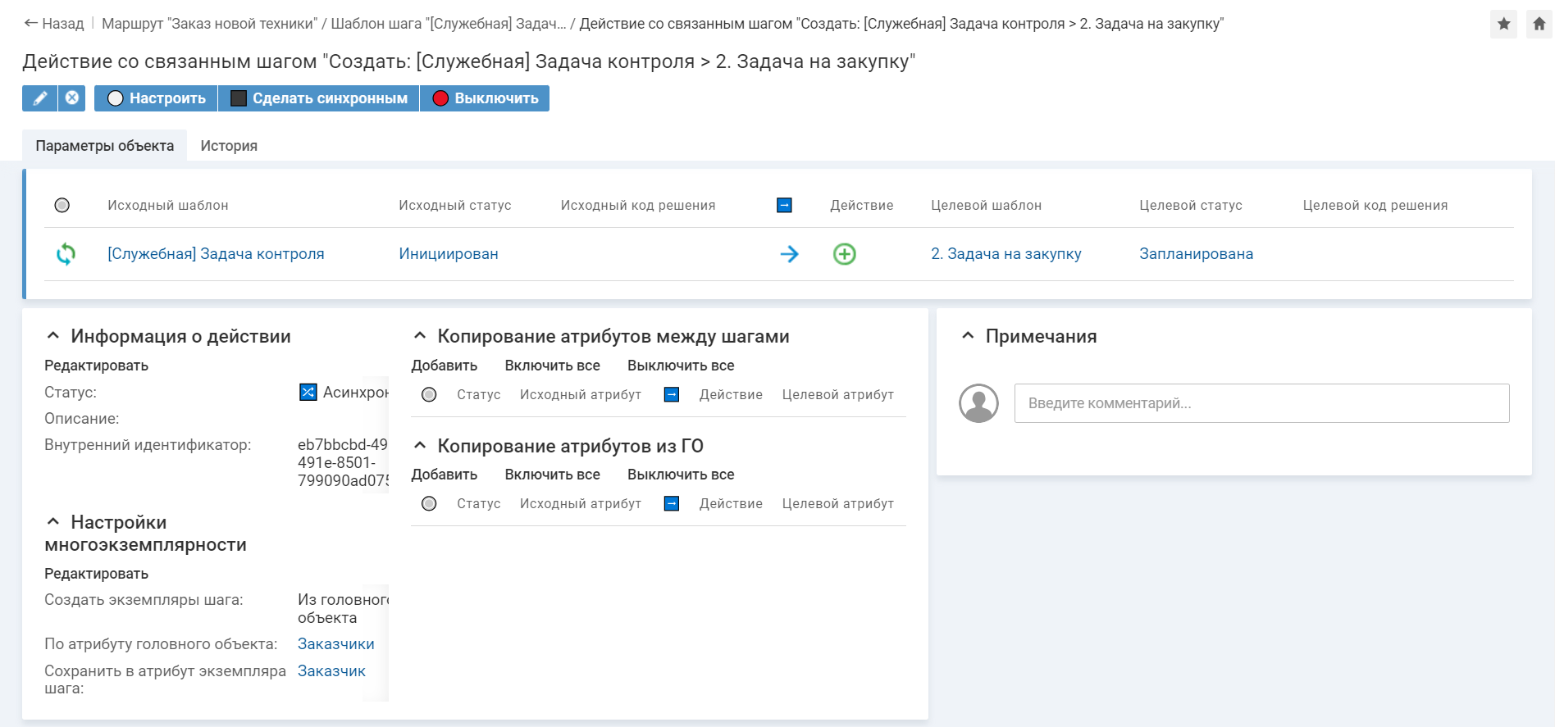Toggle circle selector in ГО attributes table
This screenshot has height=727, width=1555.
point(429,504)
